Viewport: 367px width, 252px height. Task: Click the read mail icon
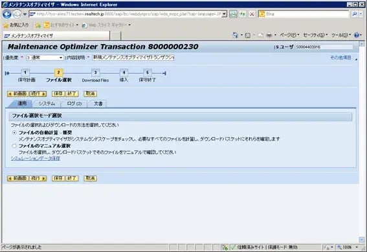click(x=260, y=35)
